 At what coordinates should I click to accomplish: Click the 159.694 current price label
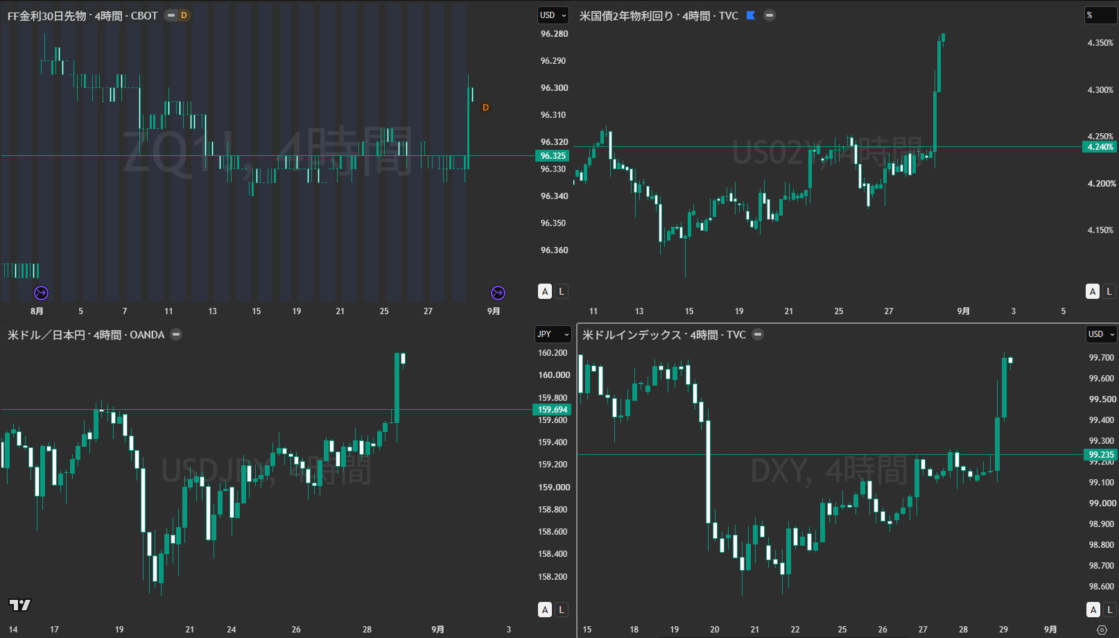pyautogui.click(x=553, y=409)
